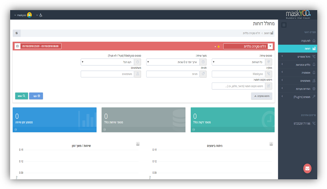
Task: Open the Maskyoo status הצג הכל dropdown
Action: tap(107, 62)
